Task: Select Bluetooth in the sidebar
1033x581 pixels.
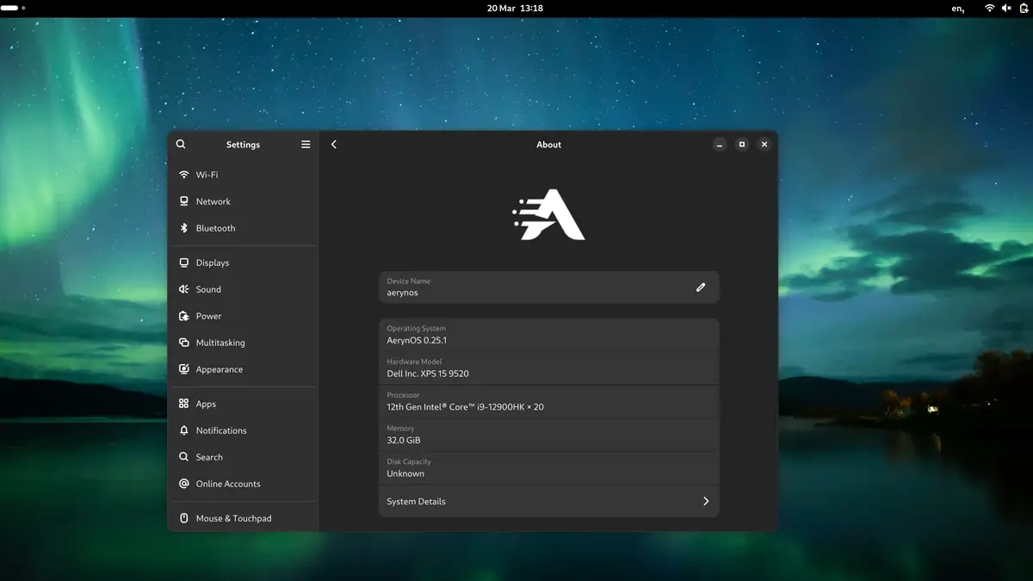Action: click(215, 228)
